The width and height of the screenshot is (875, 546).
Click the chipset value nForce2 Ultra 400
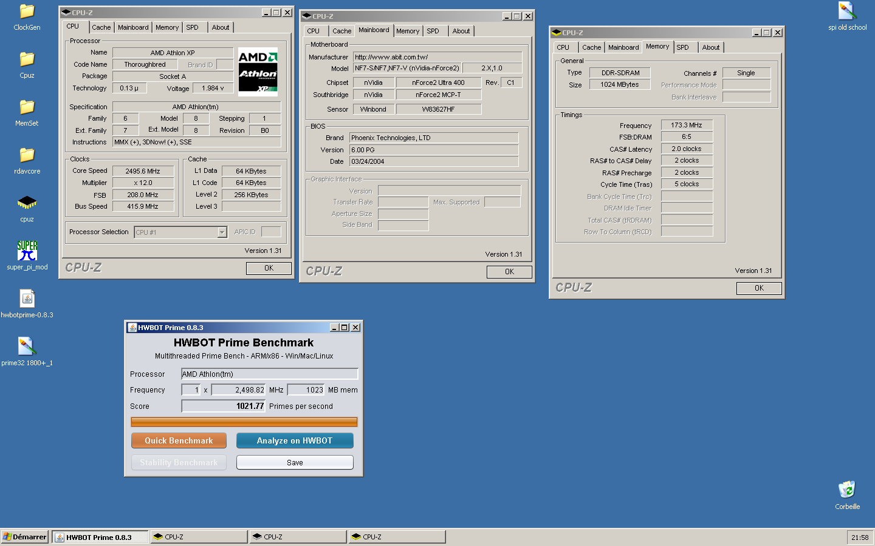(438, 83)
